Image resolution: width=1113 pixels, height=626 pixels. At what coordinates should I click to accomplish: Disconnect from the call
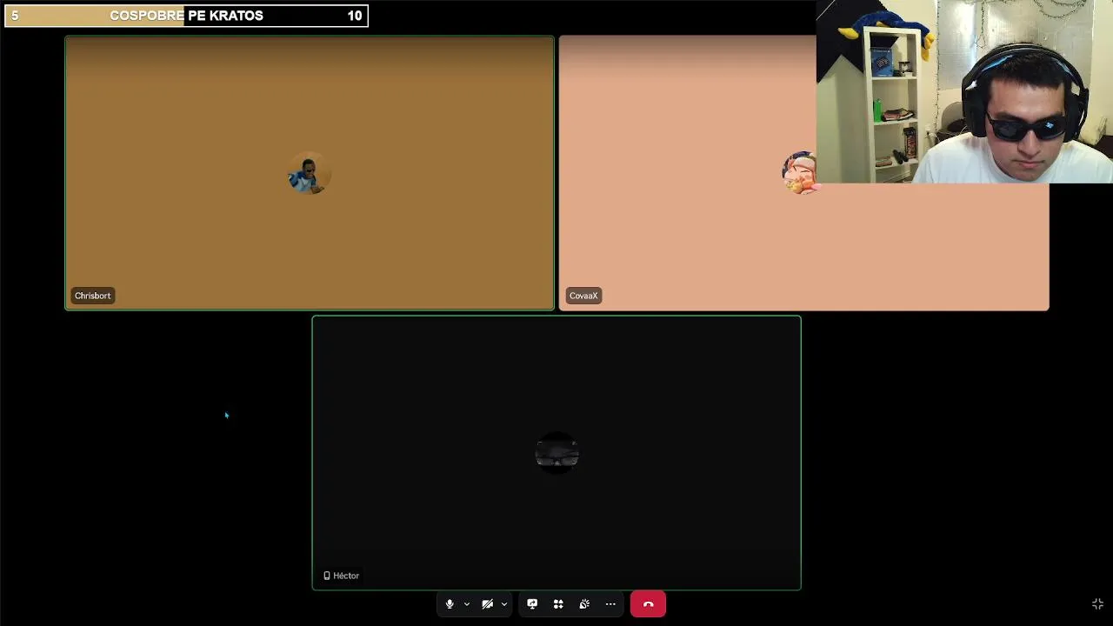[x=648, y=604]
